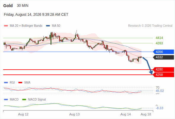Click the MA 50 blue legend swatch

coord(48,26)
